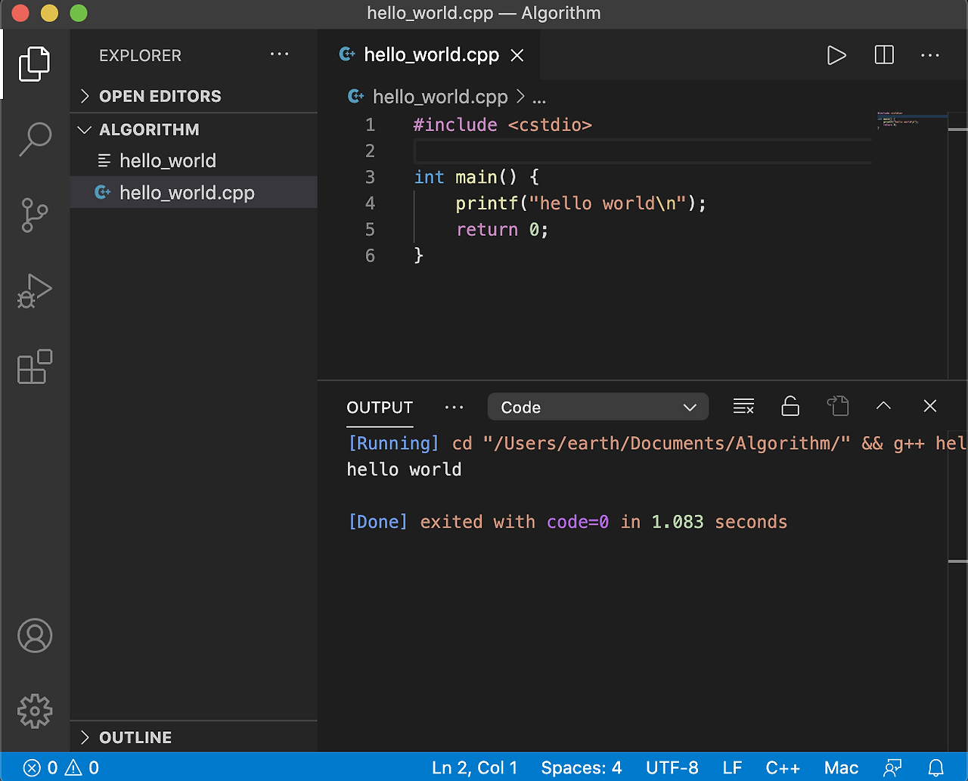
Task: Open Explorer Views and More Actions ellipsis
Action: coord(280,54)
